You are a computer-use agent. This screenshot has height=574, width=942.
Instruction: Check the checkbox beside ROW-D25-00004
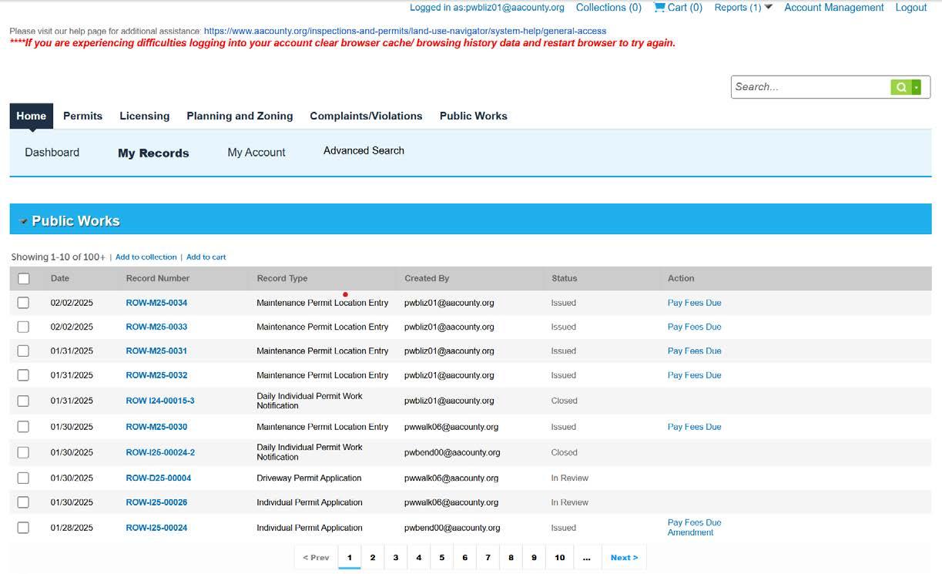(x=23, y=478)
